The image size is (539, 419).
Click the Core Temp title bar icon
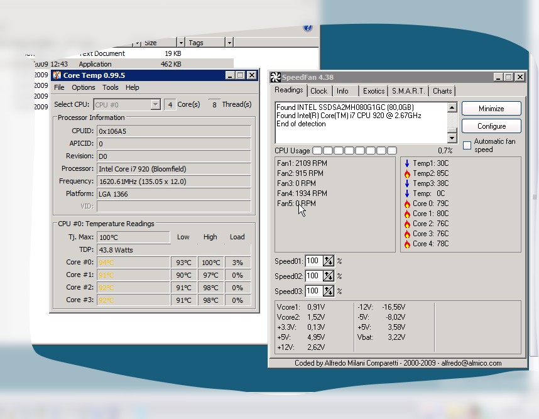pos(57,75)
